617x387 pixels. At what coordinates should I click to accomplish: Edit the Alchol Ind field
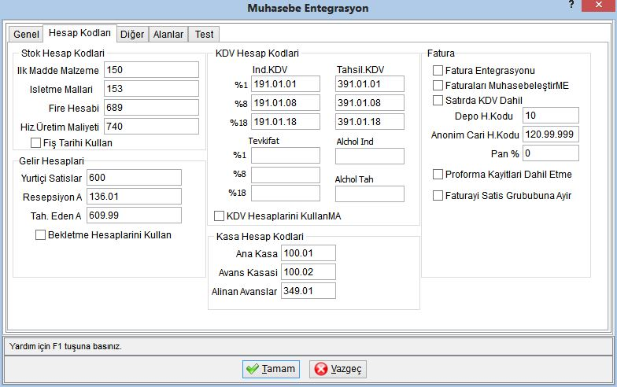[370, 156]
